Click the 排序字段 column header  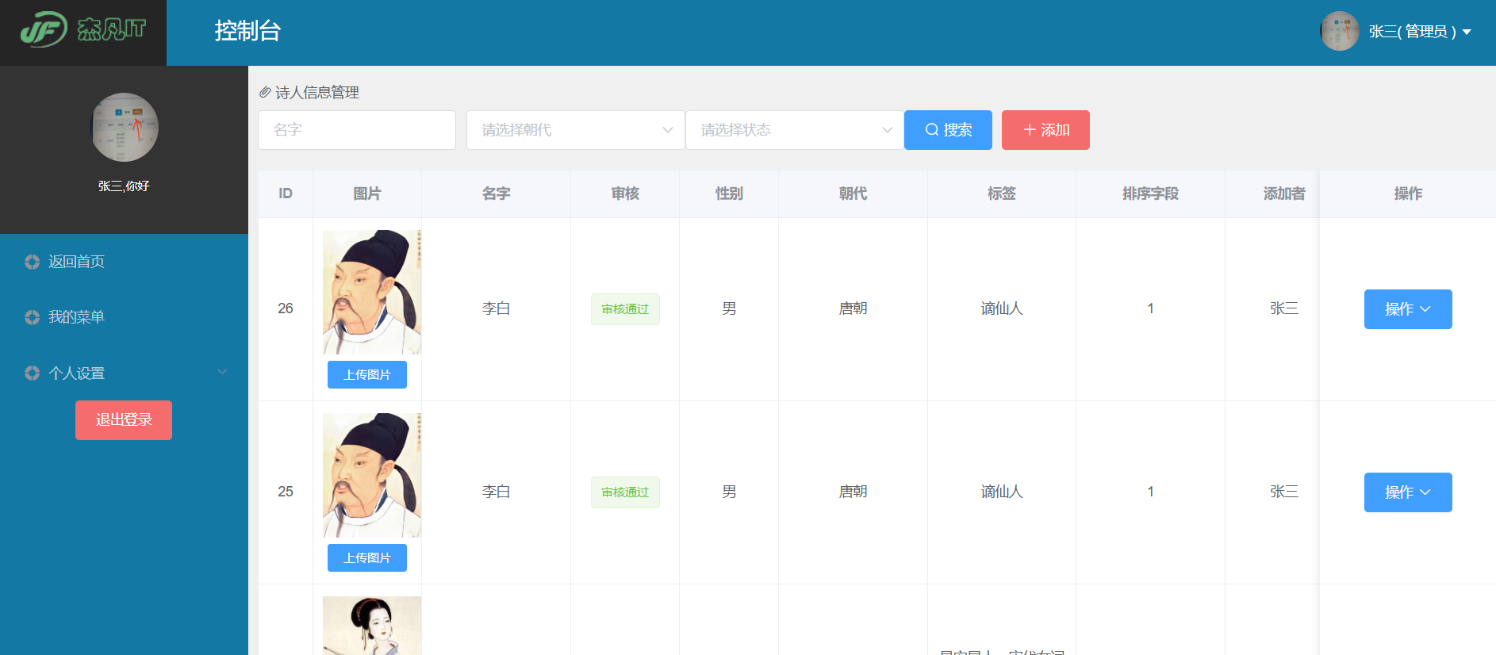(1150, 193)
